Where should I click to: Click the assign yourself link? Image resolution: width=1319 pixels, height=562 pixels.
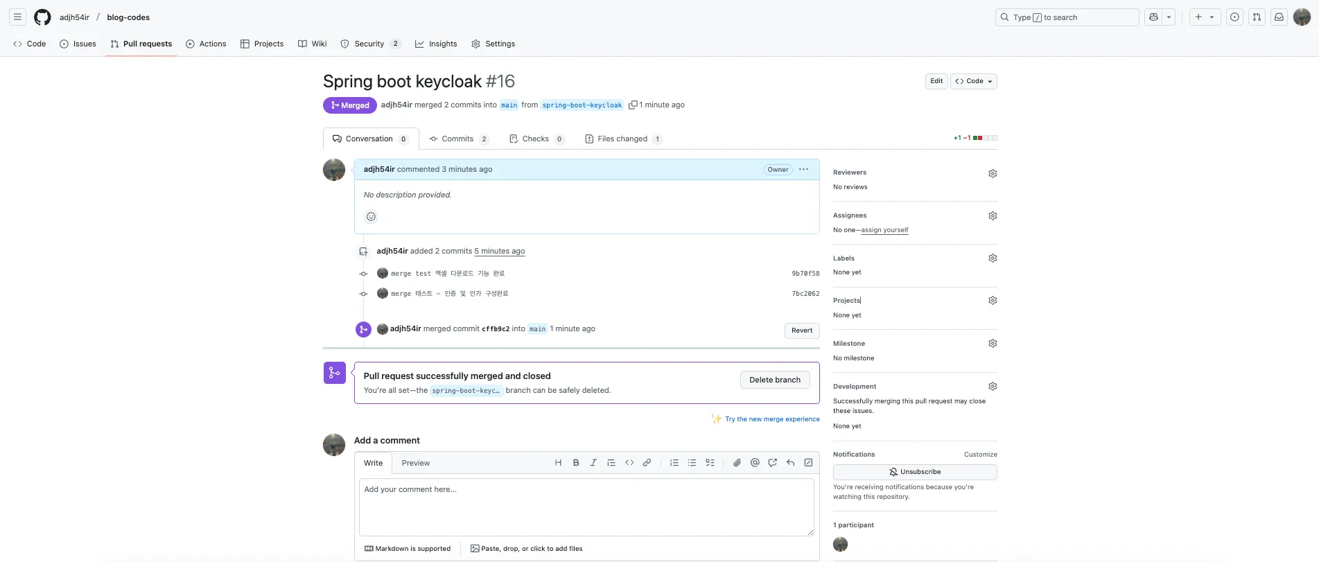[x=884, y=230]
